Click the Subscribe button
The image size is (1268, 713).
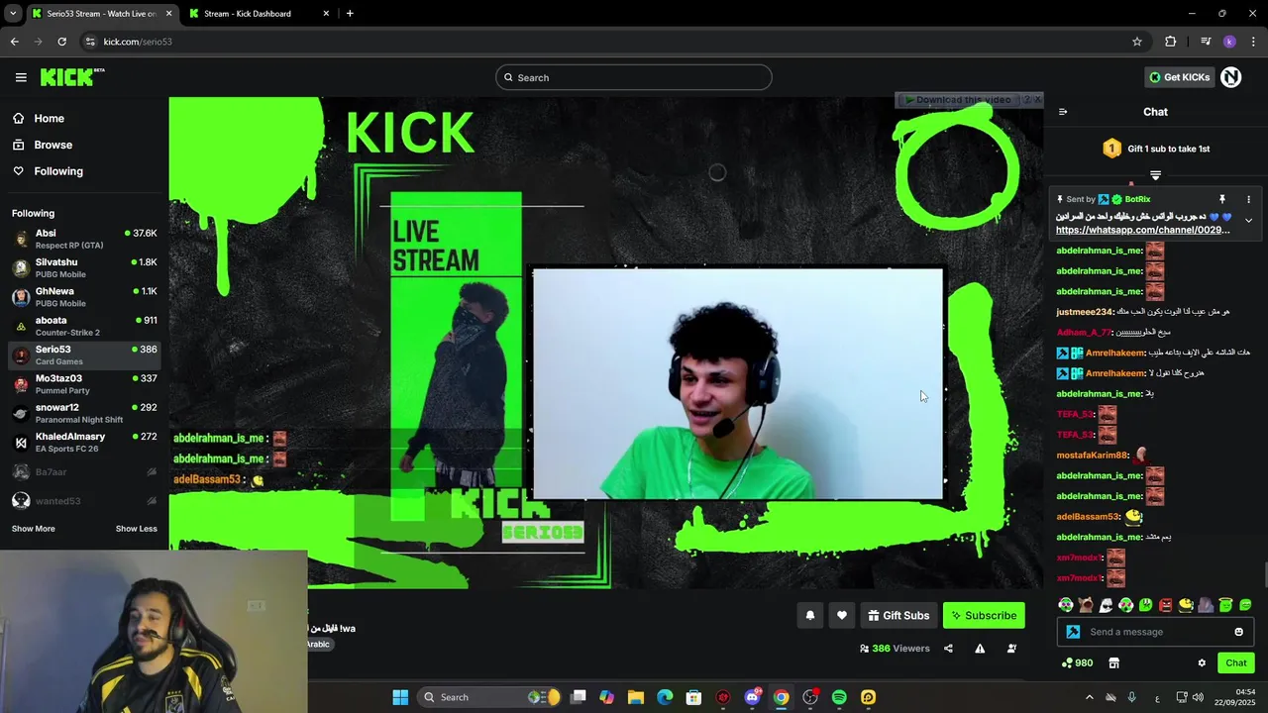pyautogui.click(x=984, y=615)
